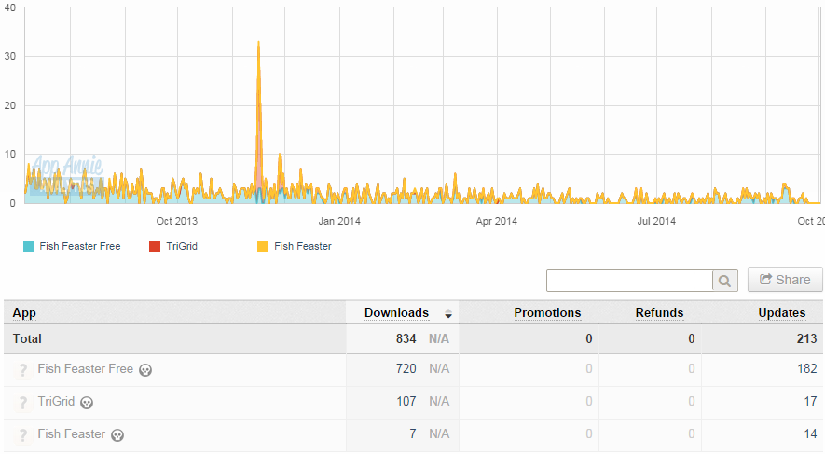Viewport: 825px width, 454px height.
Task: Click TriGrid updates value 17
Action: pos(810,402)
